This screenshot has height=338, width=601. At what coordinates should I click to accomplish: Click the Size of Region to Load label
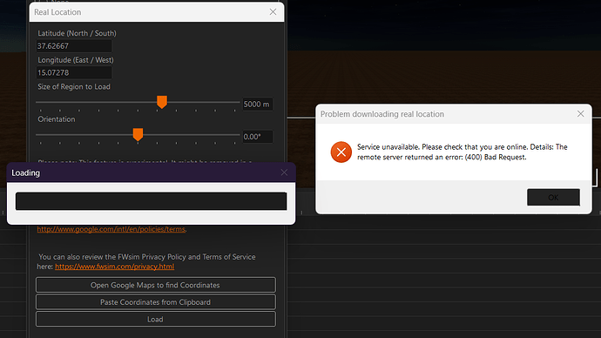(x=74, y=86)
